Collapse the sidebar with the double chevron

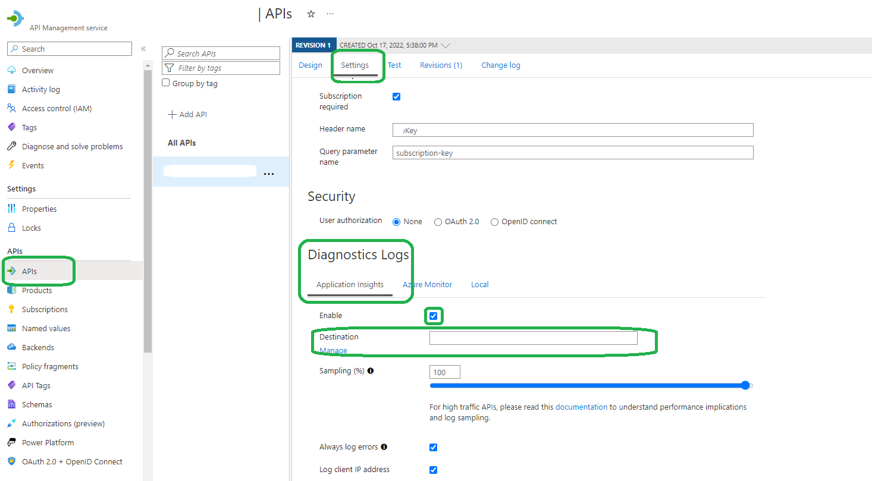(143, 49)
